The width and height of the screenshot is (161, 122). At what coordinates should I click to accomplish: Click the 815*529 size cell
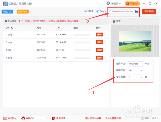click(x=41, y=35)
